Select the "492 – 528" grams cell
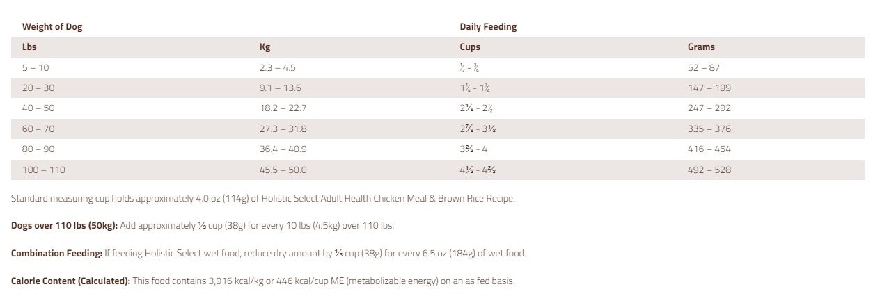873x296 pixels. 709,170
